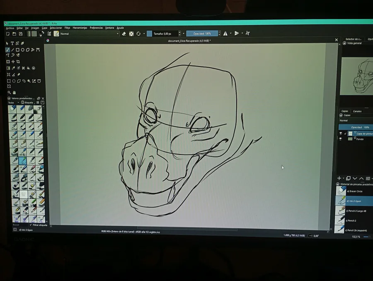Select the Rectangular Selection tool
This screenshot has width=373, height=281.
[9, 81]
